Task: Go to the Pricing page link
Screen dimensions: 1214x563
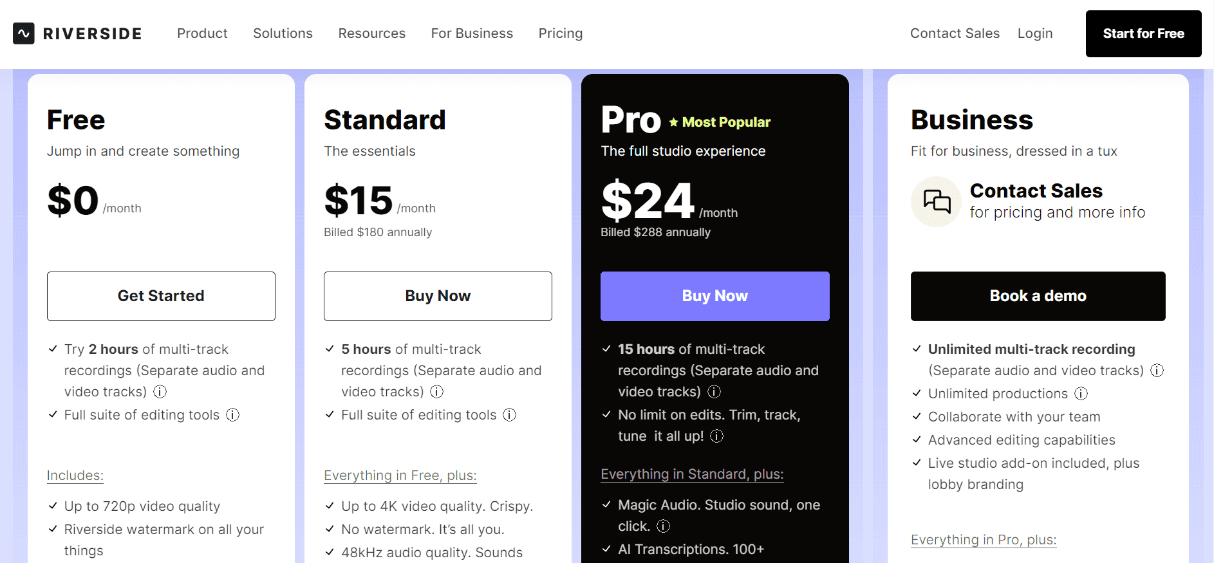Action: (561, 33)
